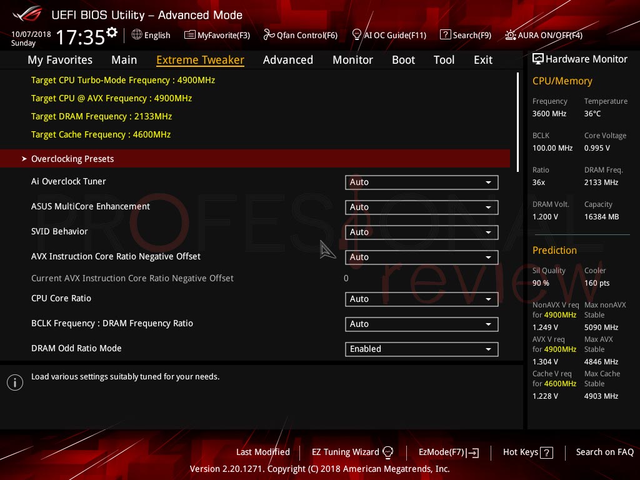This screenshot has width=640, height=480.
Task: Switch to the Main tab
Action: [x=124, y=60]
